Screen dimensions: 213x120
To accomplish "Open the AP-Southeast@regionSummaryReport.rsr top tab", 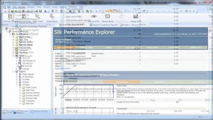I will (171, 2).
